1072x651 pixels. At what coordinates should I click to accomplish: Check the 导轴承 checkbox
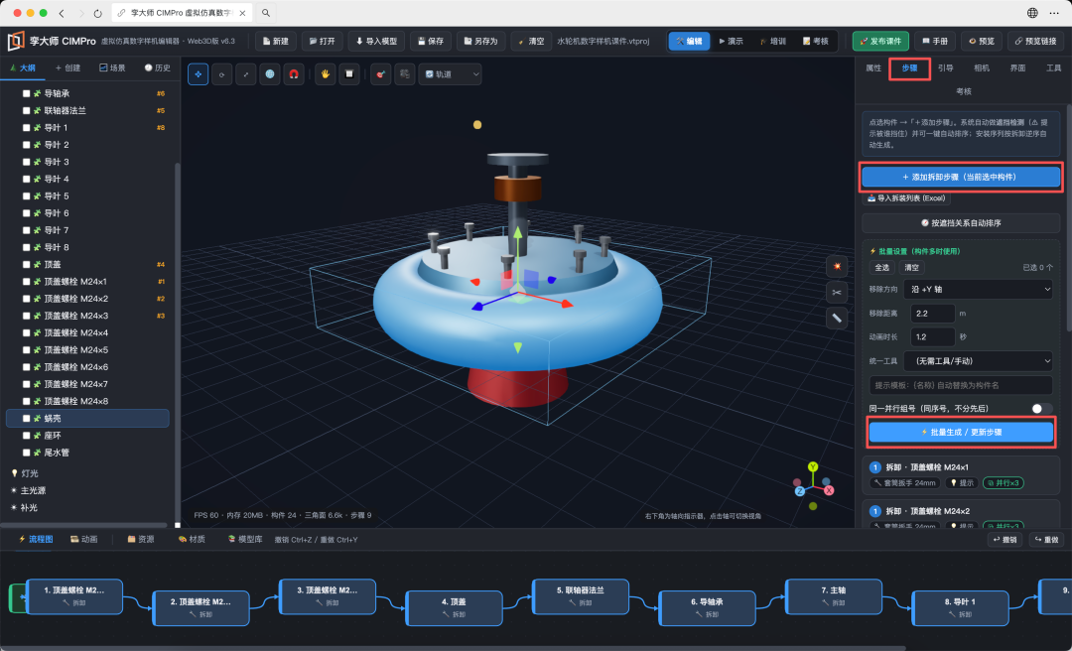coord(26,93)
